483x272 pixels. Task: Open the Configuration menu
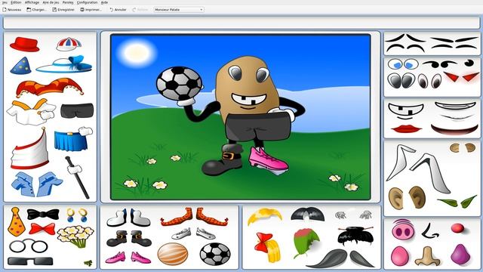coord(88,2)
